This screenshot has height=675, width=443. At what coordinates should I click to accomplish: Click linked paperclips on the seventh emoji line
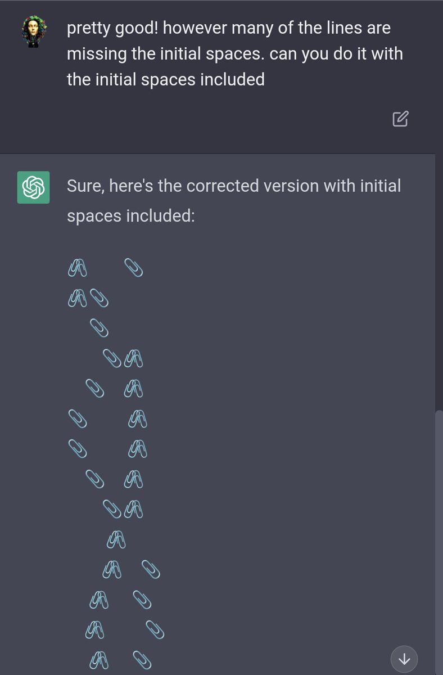[137, 448]
